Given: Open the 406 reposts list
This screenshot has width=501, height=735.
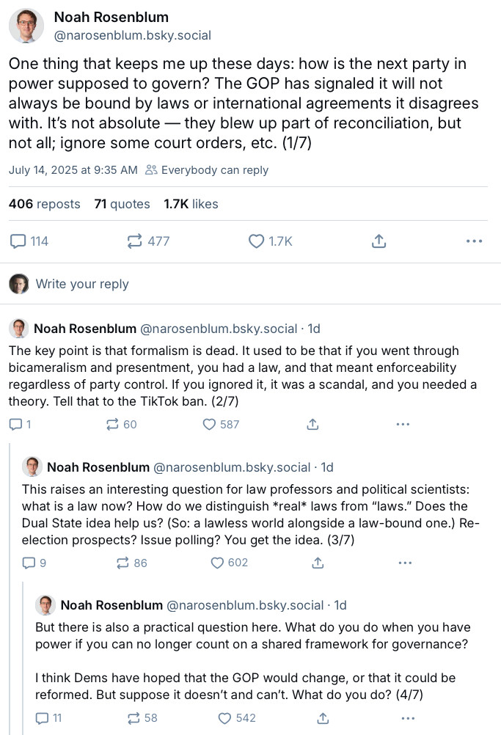Looking at the screenshot, I should tap(44, 204).
